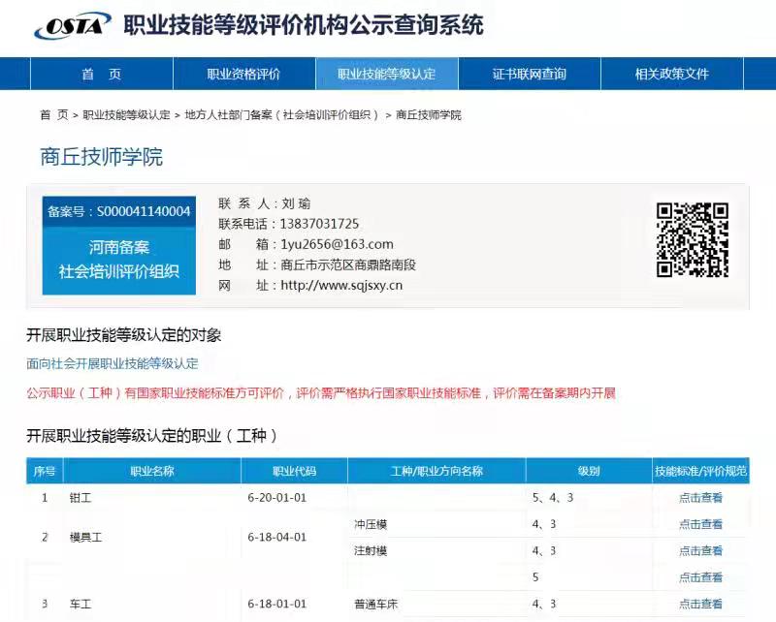Click occupation code 6-18-04-01
Screen dimensions: 776x622
click(x=277, y=538)
